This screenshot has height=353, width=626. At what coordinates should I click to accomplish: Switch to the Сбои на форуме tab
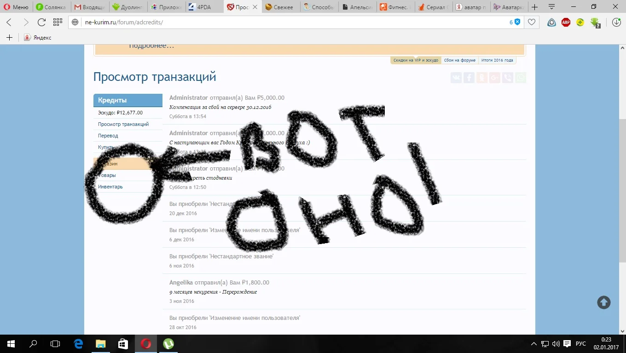459,60
